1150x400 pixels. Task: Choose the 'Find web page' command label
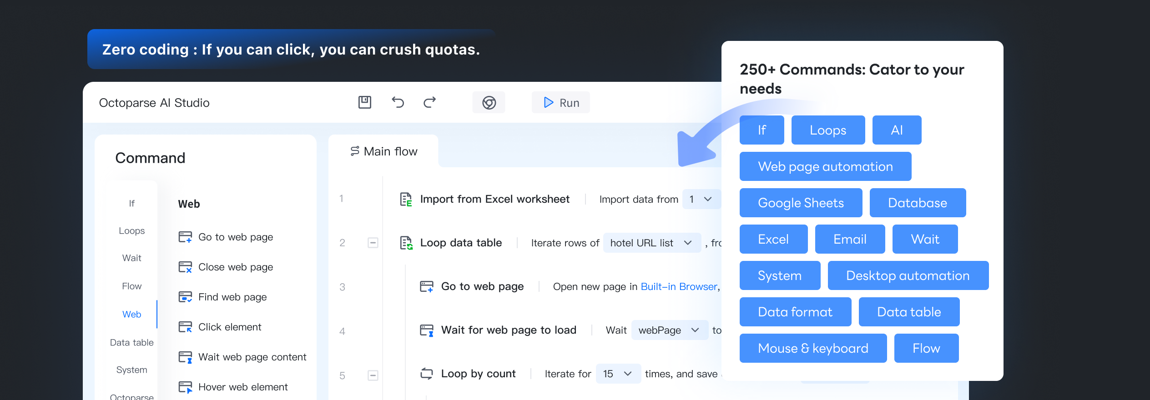click(x=232, y=297)
